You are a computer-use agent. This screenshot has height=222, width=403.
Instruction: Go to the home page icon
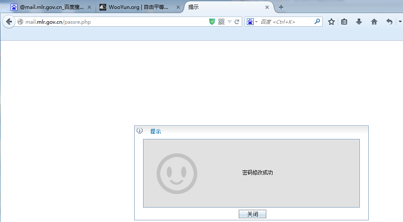[x=374, y=22]
